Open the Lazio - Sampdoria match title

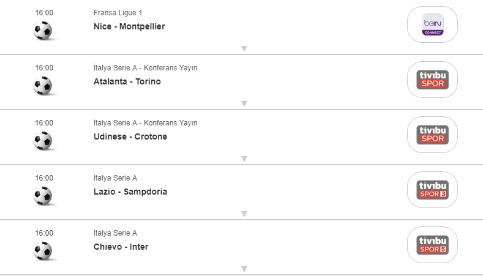click(130, 192)
